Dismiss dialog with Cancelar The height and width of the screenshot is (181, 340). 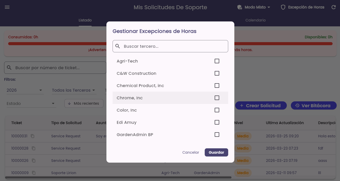coord(191,152)
